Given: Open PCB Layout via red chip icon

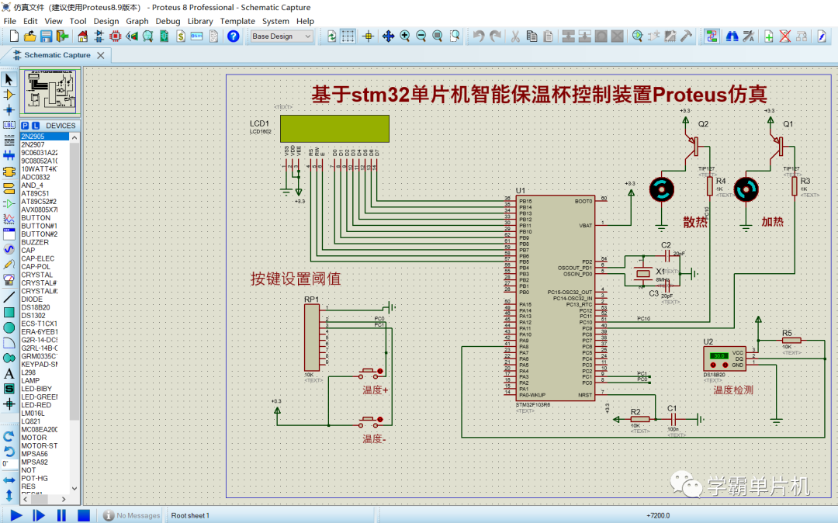Looking at the screenshot, I should click(115, 36).
